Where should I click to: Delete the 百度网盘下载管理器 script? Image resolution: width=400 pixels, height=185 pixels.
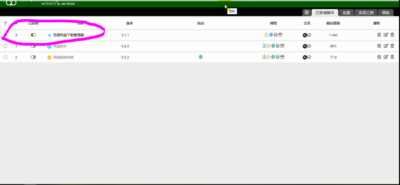click(x=392, y=35)
